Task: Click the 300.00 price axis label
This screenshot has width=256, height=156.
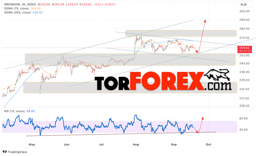Action: (244, 11)
